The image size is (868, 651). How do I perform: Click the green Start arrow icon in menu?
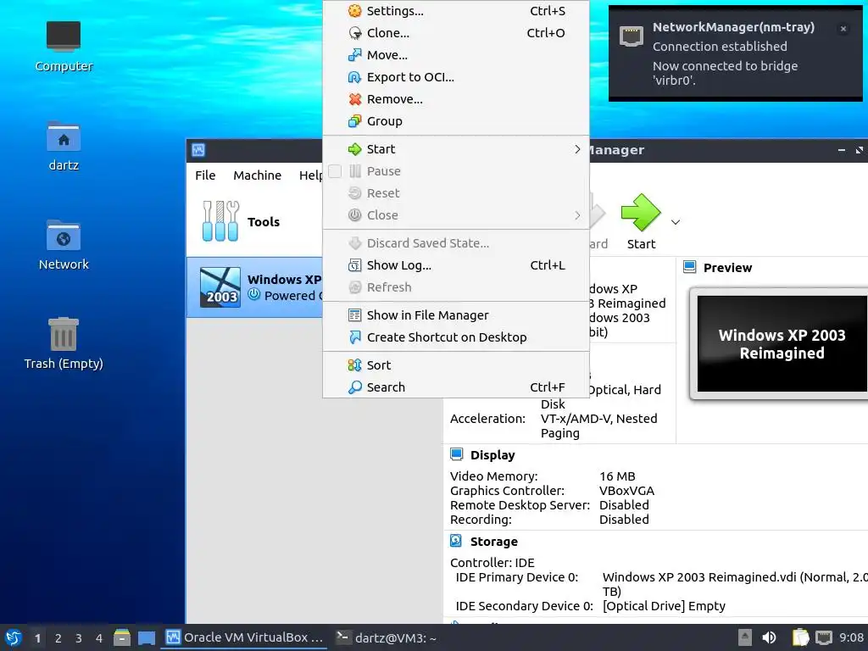tap(355, 149)
